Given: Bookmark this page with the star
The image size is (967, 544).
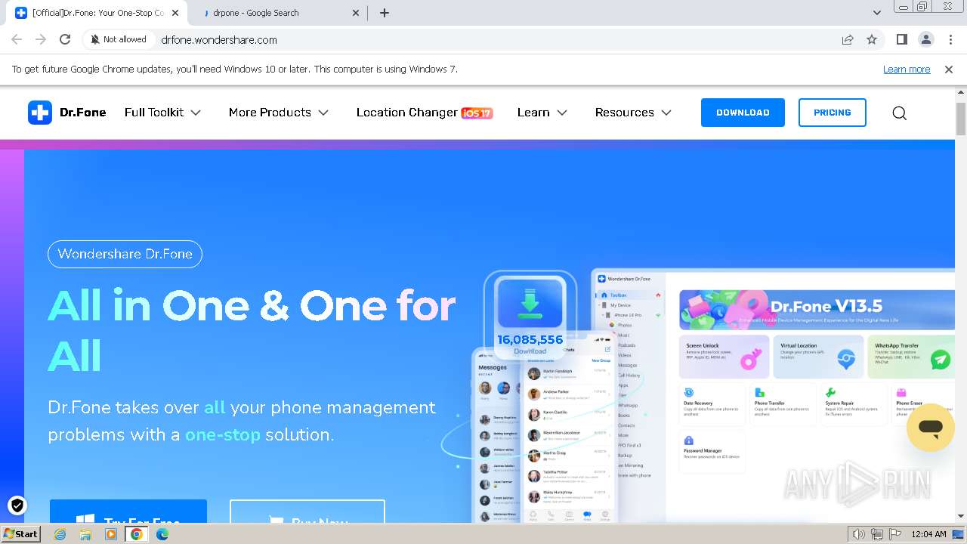Looking at the screenshot, I should coord(872,39).
